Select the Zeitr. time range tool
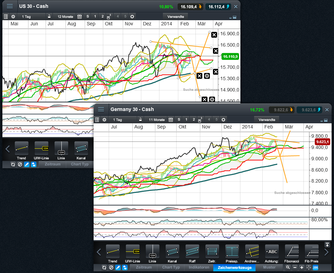Viewport: 334px width, 273px height. 212,254
